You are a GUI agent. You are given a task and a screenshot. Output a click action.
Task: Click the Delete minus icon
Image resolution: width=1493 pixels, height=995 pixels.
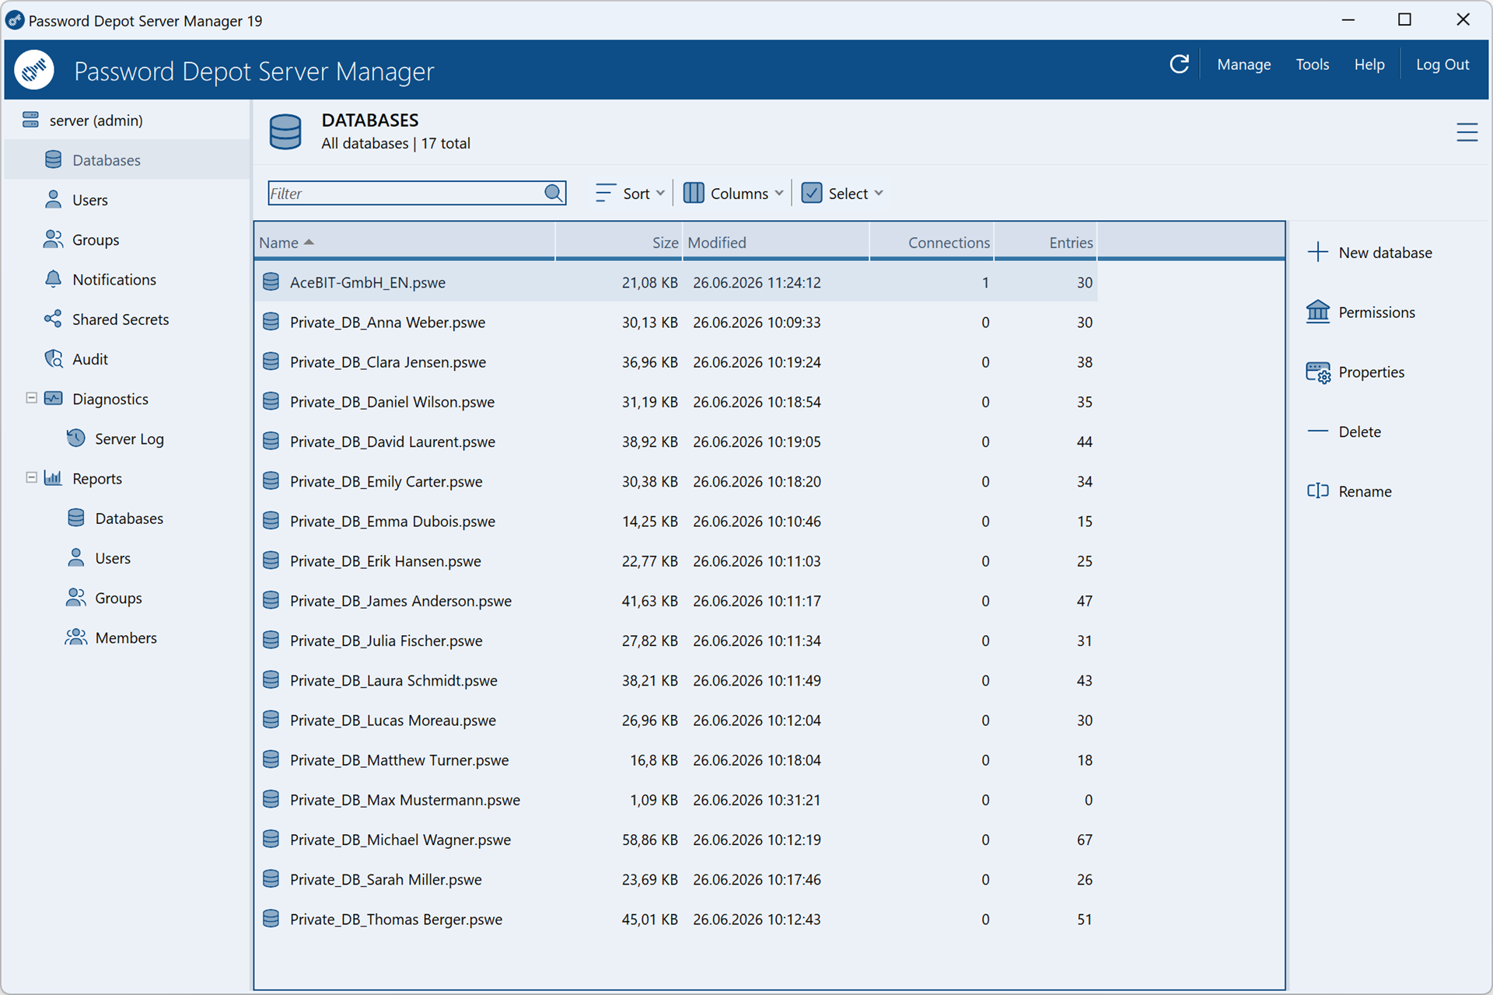coord(1317,431)
